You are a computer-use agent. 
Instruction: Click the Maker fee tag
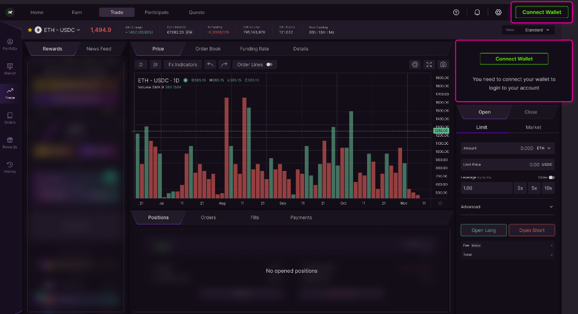(476, 245)
